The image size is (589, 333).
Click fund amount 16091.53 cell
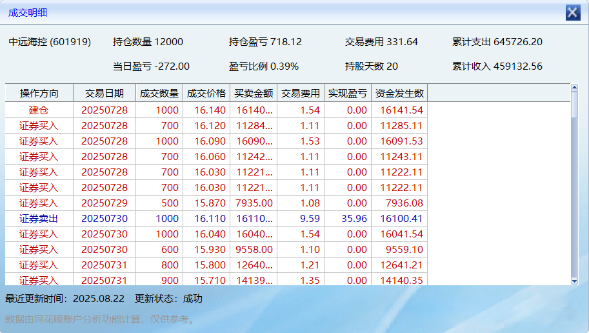(x=400, y=141)
